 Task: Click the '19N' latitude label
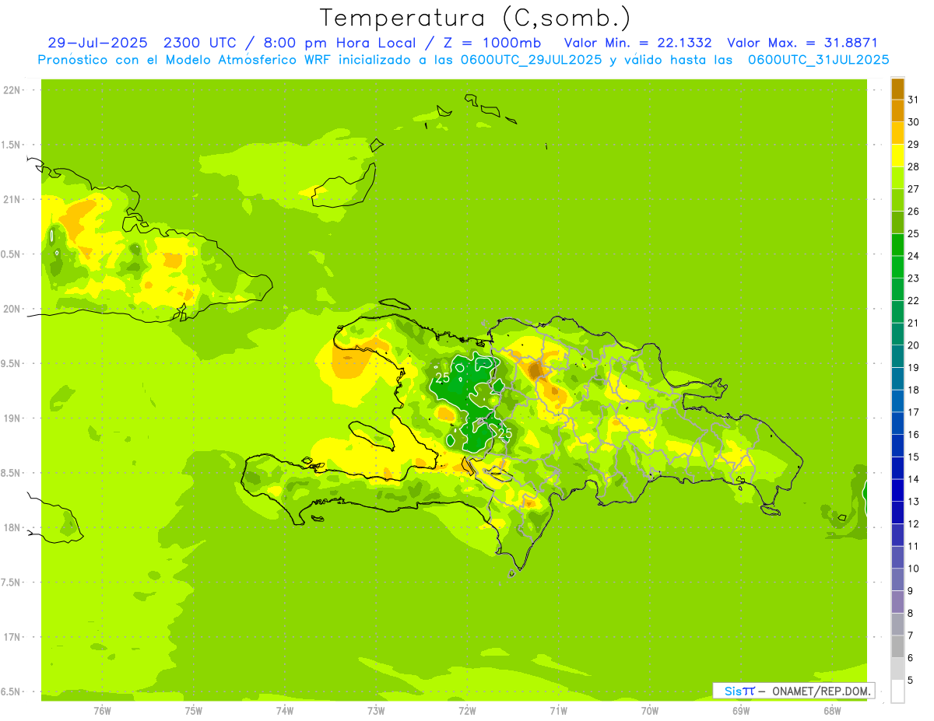12,418
